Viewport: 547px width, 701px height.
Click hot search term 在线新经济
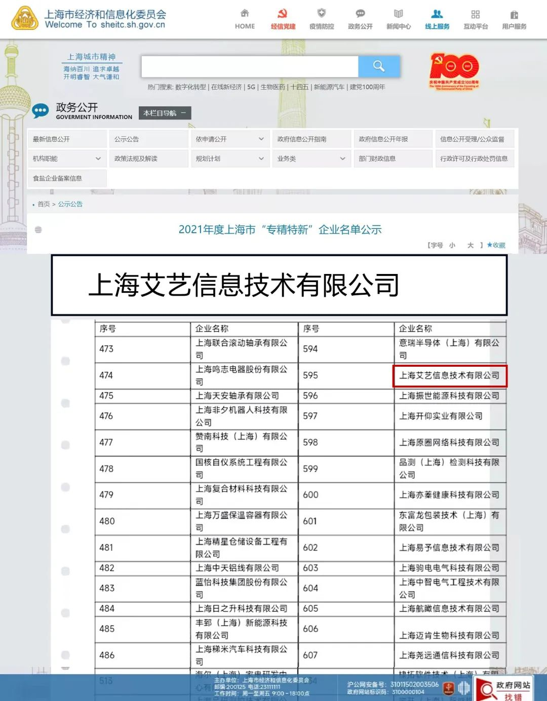[x=226, y=87]
